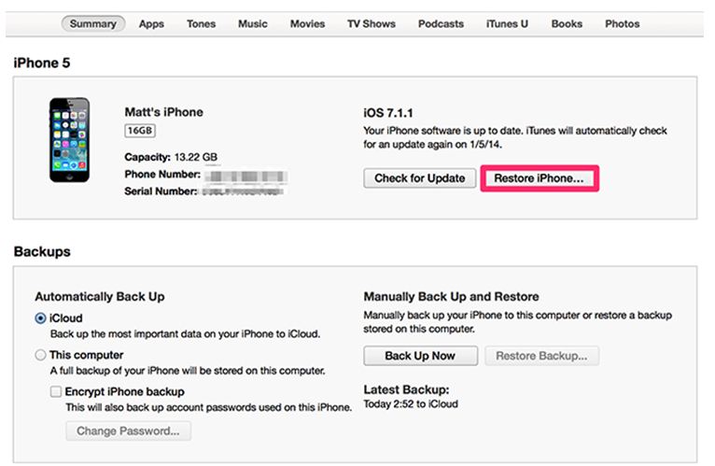
Task: Click the Change Password button
Action: 128,431
